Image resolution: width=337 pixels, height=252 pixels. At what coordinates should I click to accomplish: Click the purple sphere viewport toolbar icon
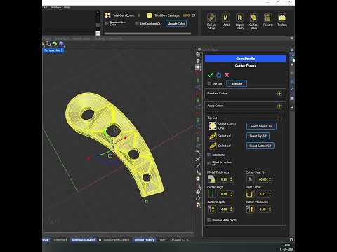61,43
